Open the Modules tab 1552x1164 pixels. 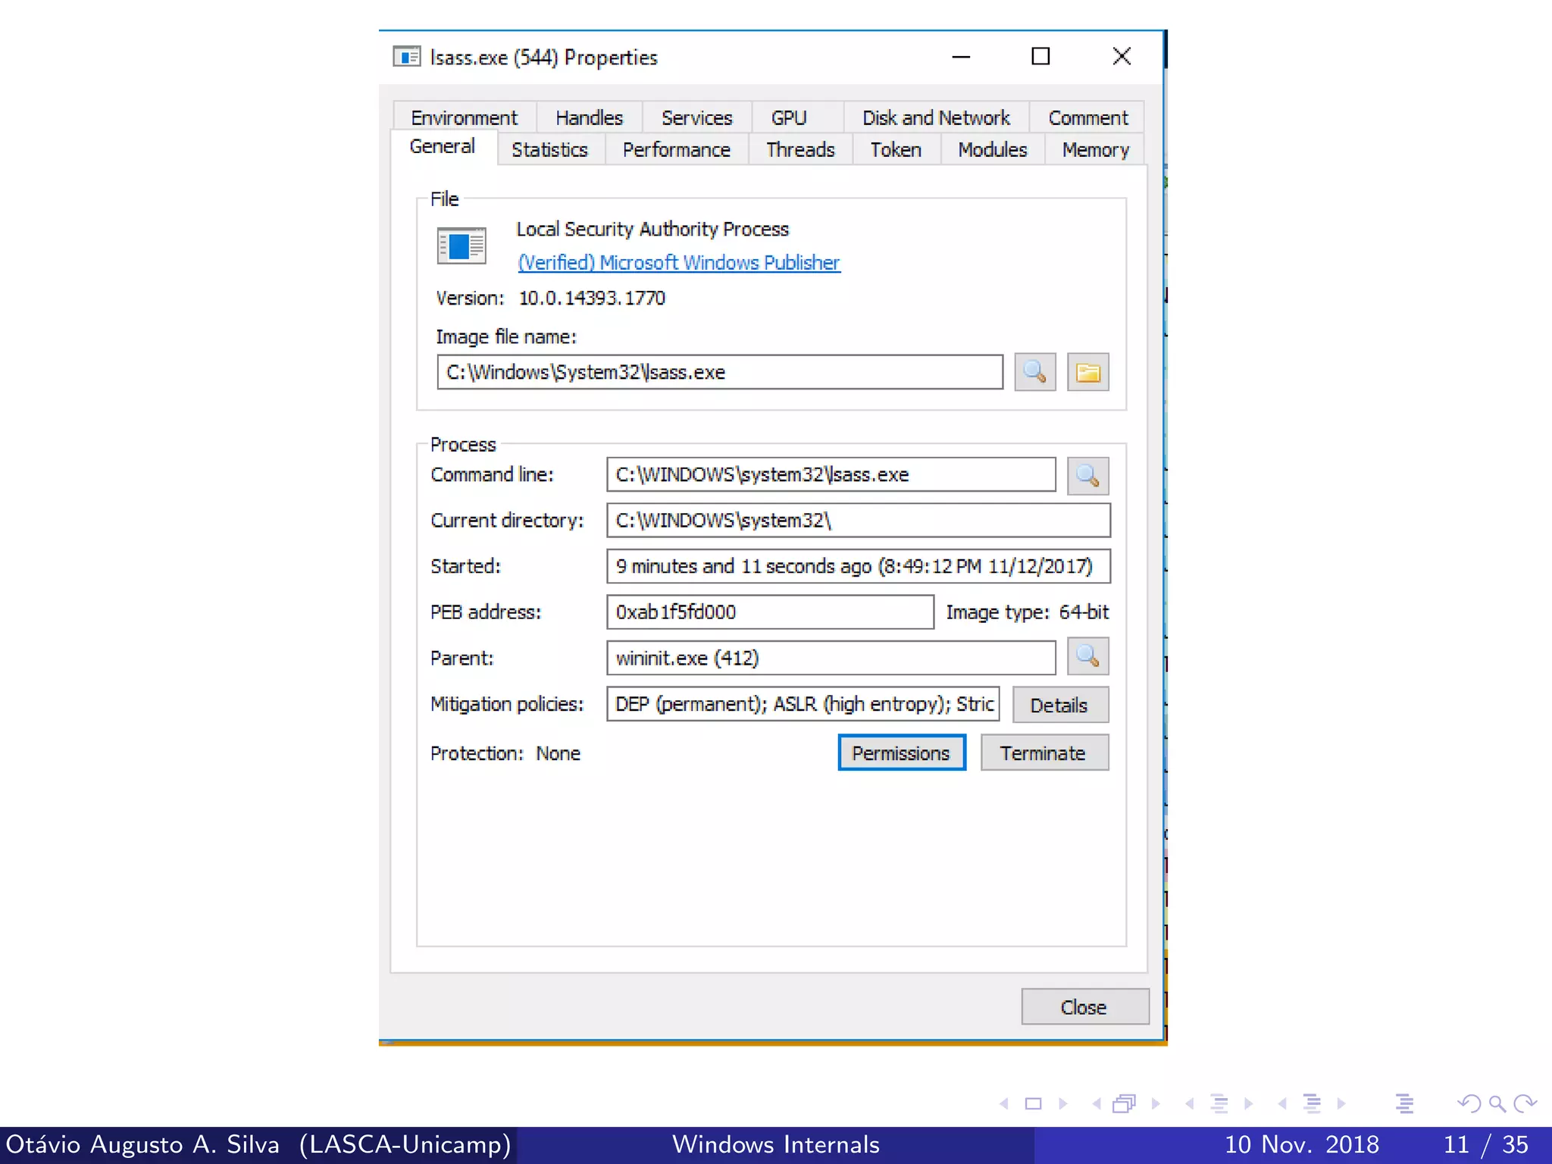pyautogui.click(x=992, y=149)
